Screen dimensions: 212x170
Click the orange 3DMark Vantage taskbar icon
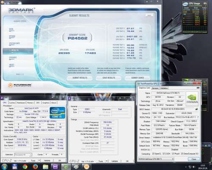point(86,167)
